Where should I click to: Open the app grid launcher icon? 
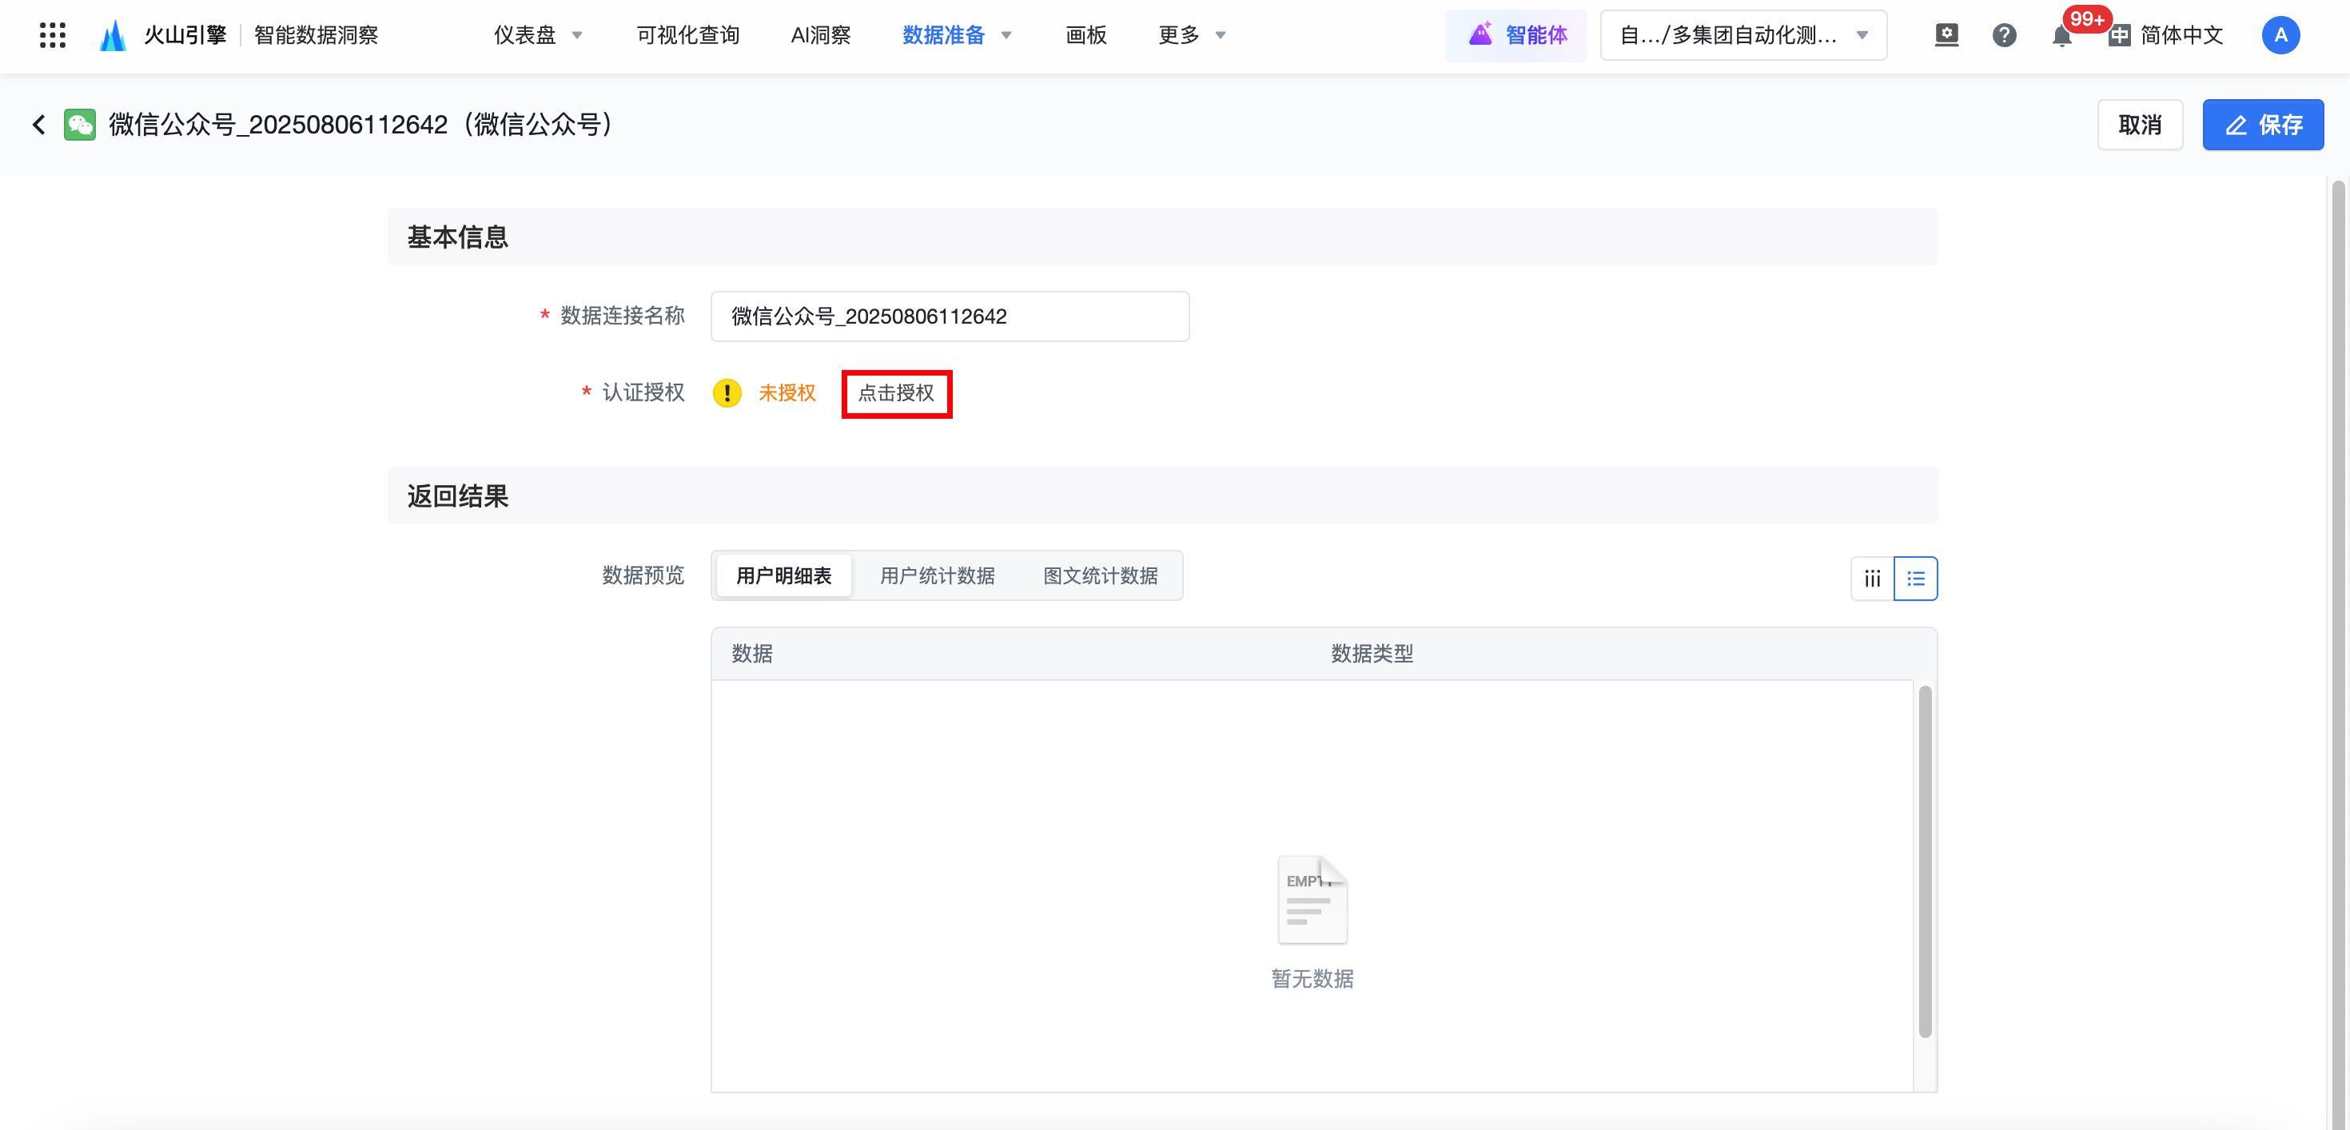coord(53,34)
